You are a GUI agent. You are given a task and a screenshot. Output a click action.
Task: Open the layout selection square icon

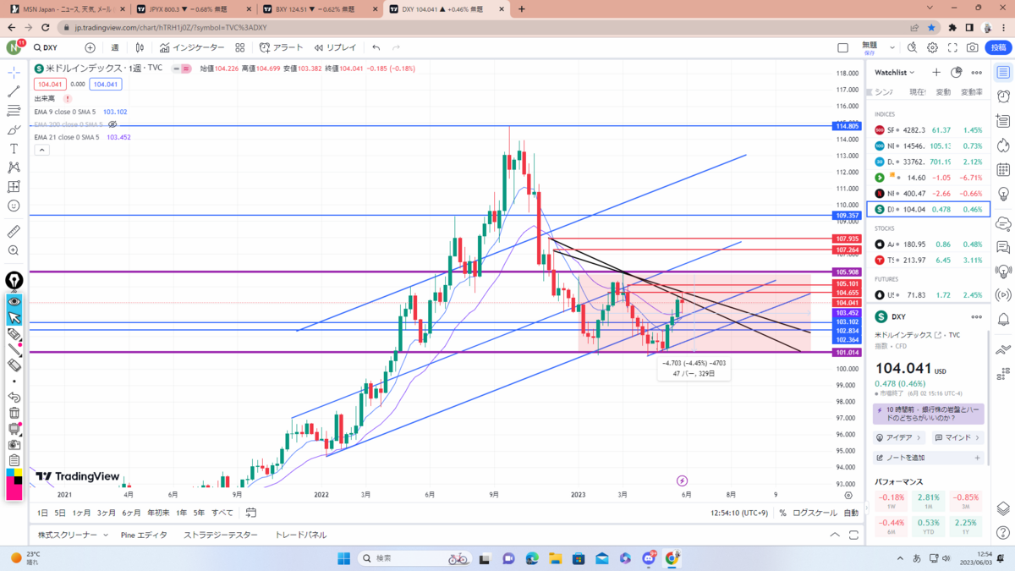click(x=842, y=47)
